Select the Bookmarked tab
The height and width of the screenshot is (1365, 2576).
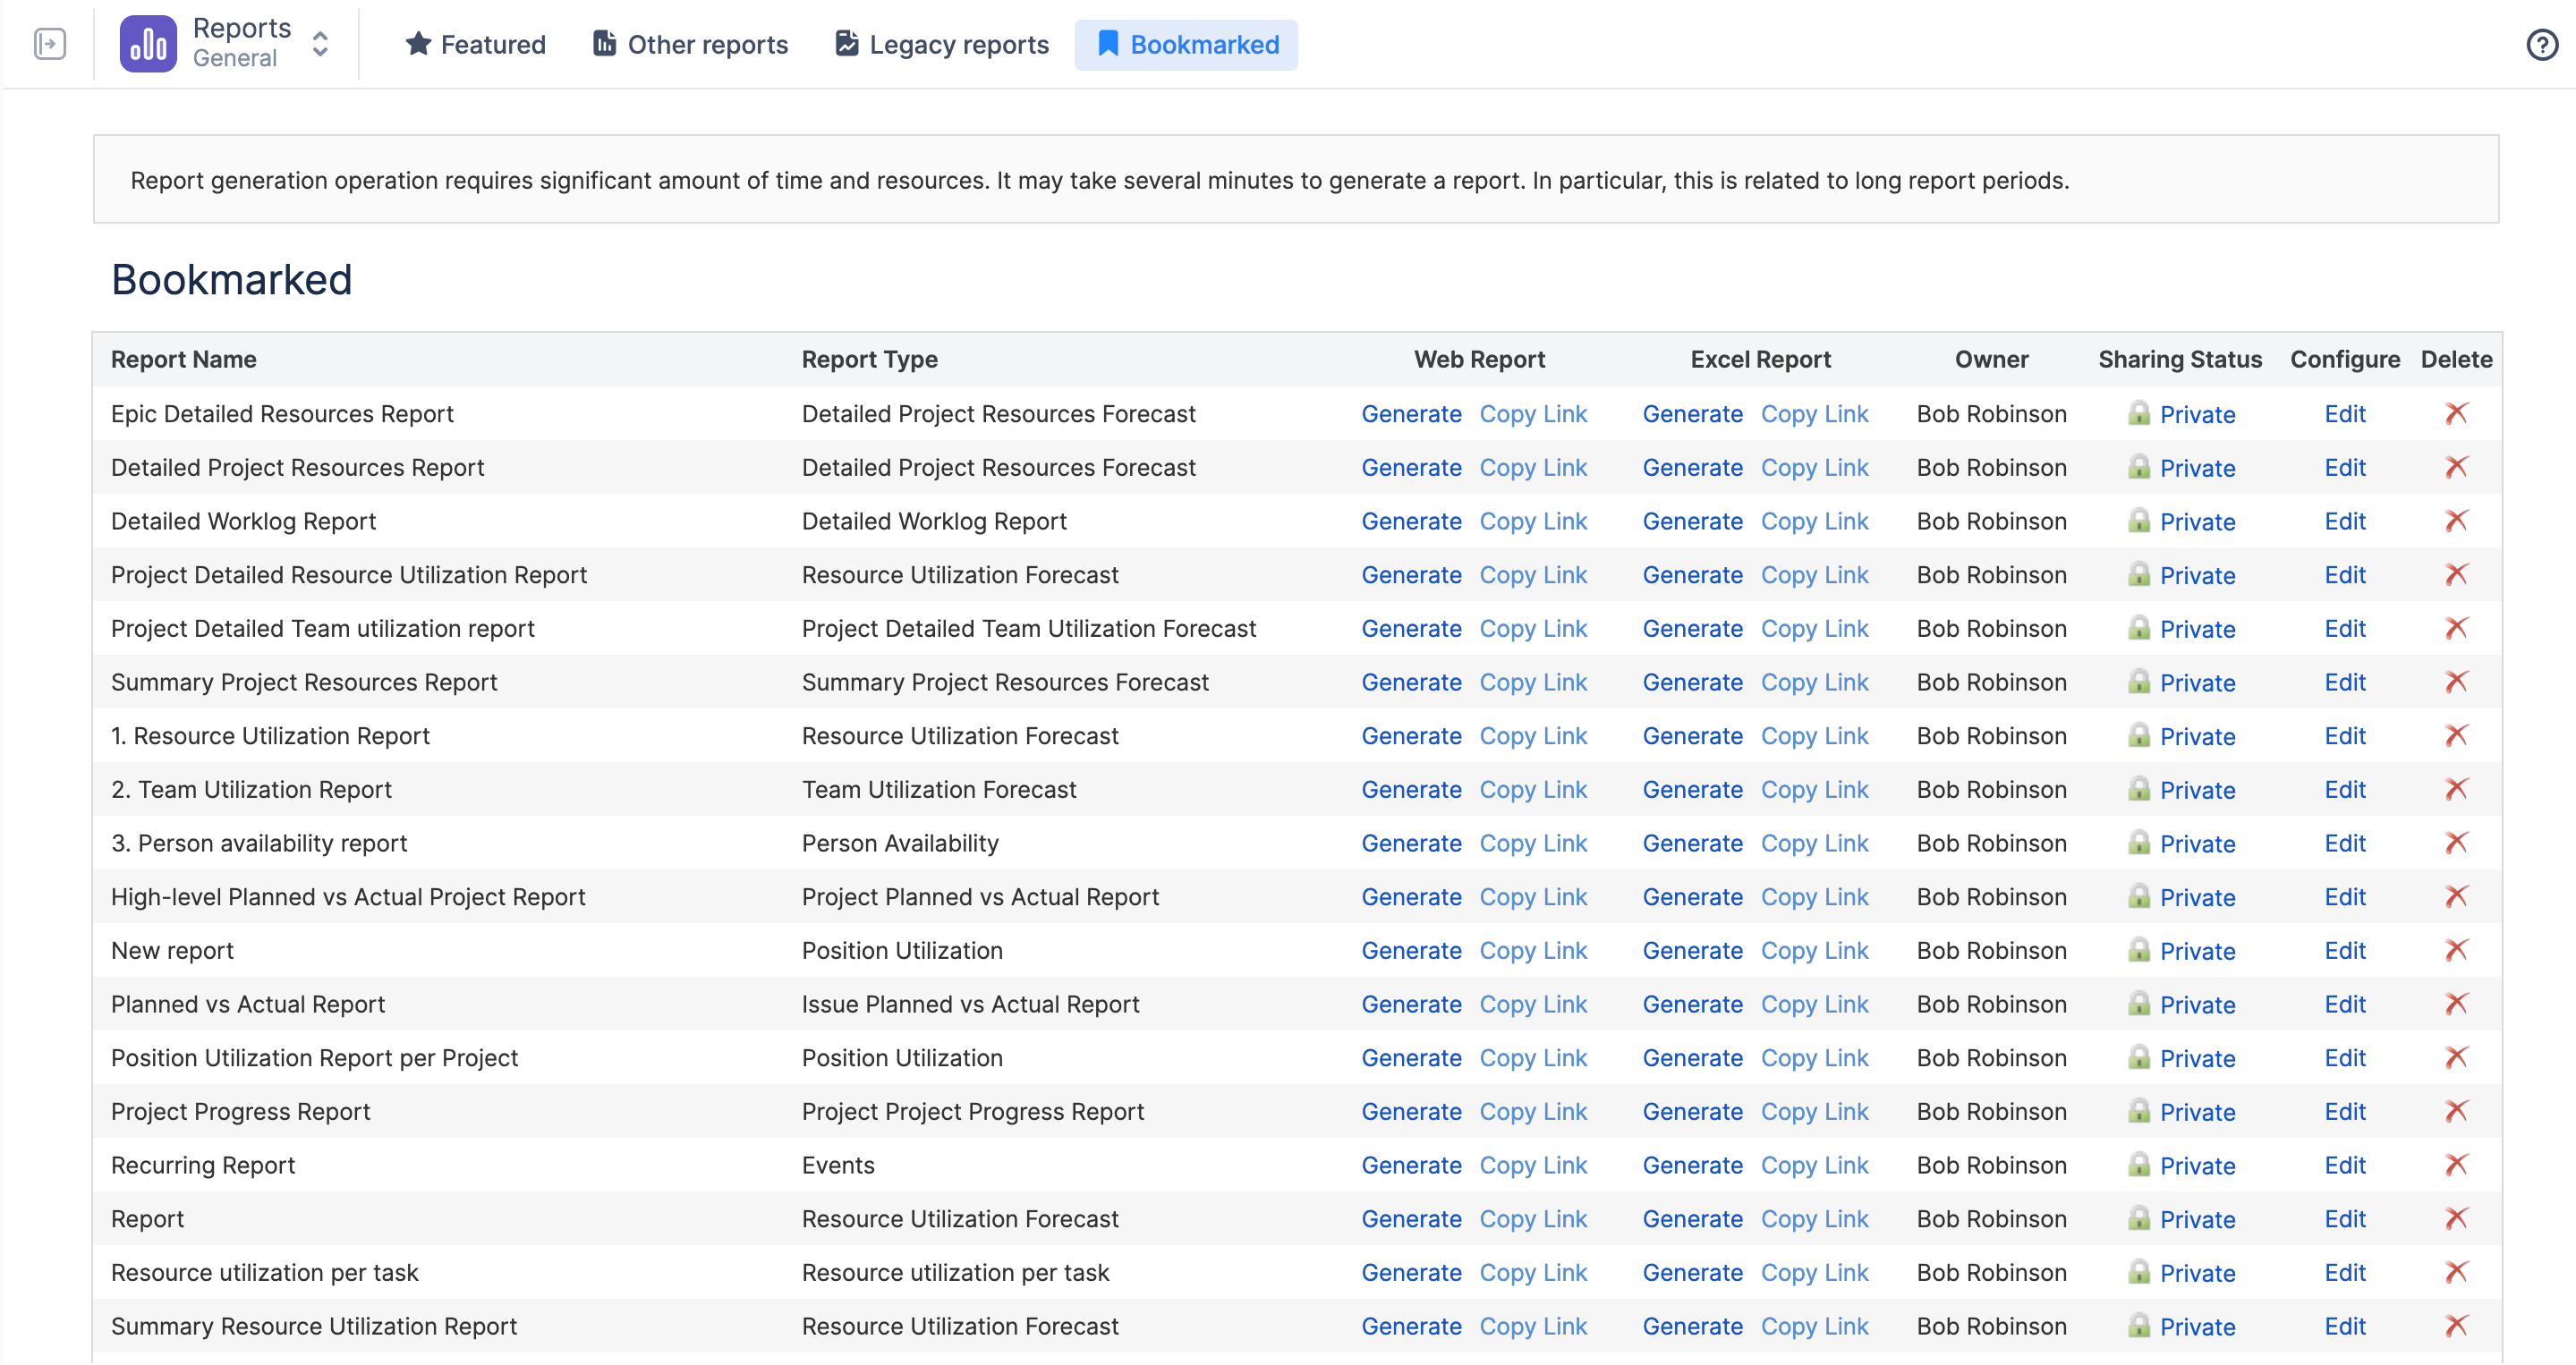[x=1186, y=44]
